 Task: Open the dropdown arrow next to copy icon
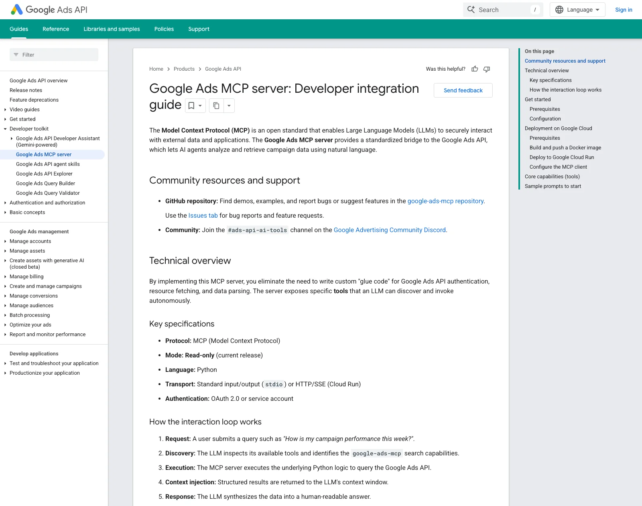click(x=229, y=106)
